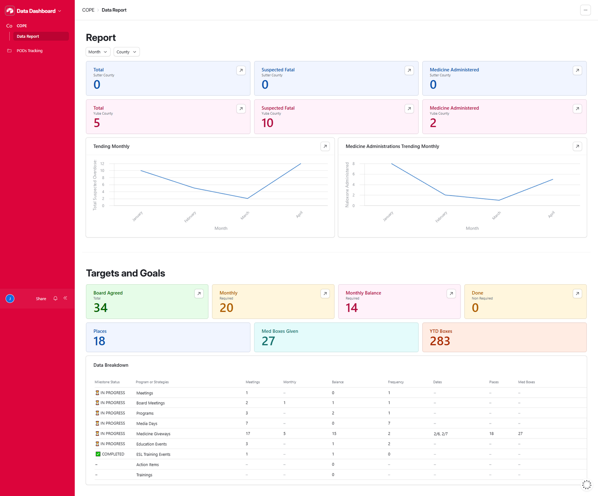The image size is (598, 496).
Task: Click the notification bell icon
Action: click(55, 298)
